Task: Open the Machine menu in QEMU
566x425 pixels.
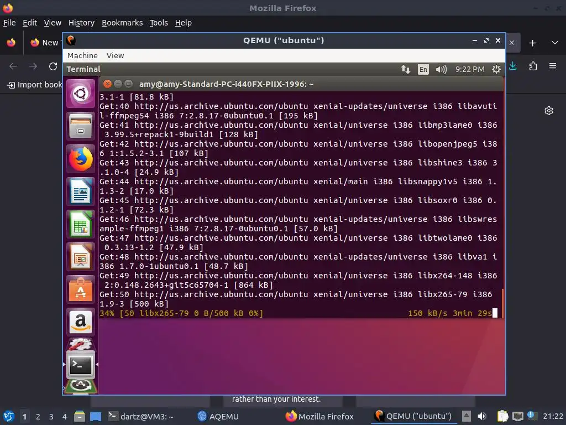Action: tap(82, 55)
